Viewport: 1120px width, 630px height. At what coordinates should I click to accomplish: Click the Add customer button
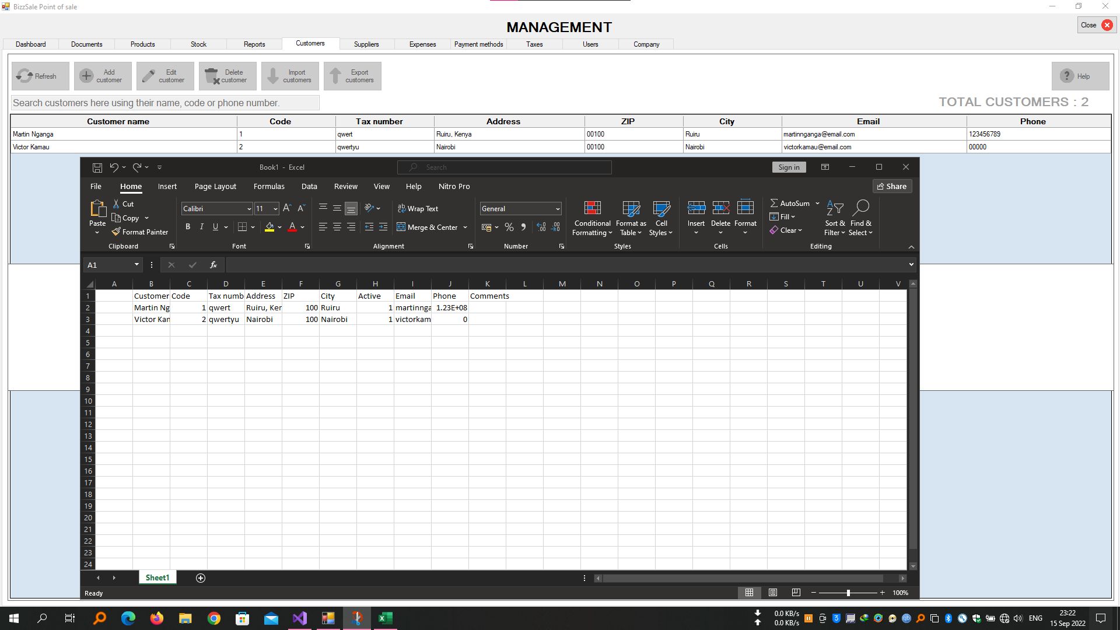tap(103, 76)
